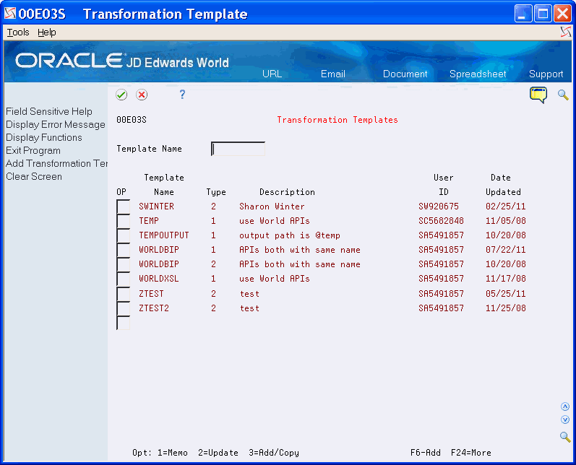
Task: Open Support in the banner
Action: point(546,74)
